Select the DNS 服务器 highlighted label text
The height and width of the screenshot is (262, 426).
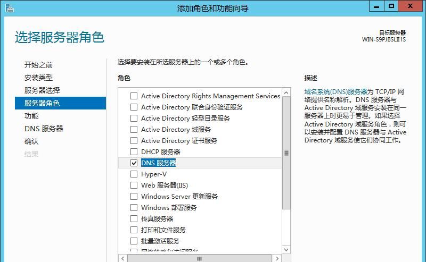click(x=158, y=163)
